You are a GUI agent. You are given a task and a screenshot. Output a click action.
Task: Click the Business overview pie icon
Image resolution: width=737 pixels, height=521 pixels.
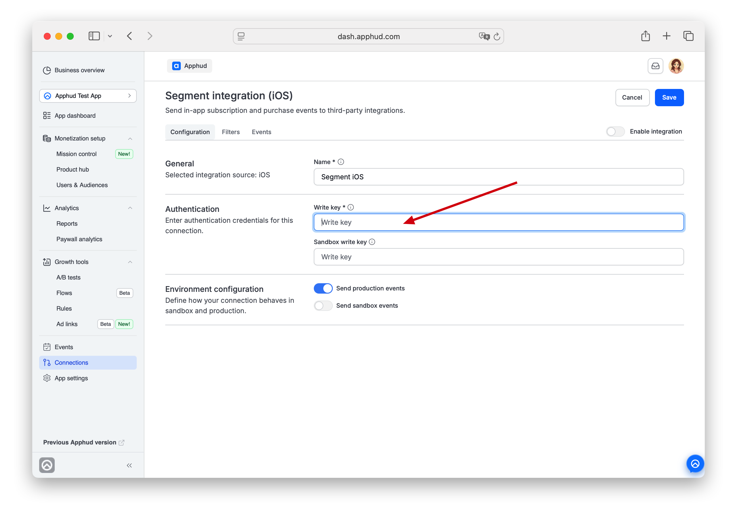click(x=47, y=70)
